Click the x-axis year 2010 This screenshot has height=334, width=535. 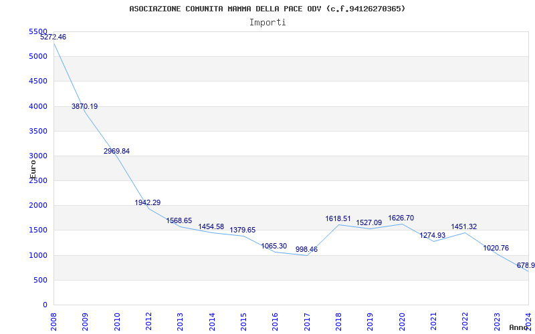(117, 322)
